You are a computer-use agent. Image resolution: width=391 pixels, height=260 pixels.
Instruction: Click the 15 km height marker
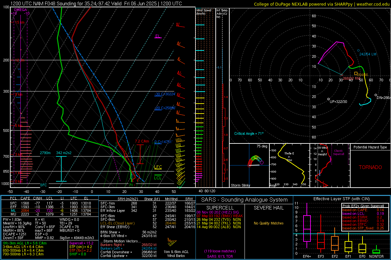click(20, 22)
